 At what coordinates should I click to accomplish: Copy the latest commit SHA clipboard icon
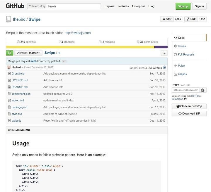(x=164, y=67)
